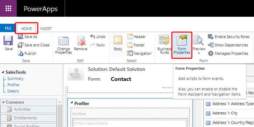Screen dimensions: 254x127
Task: Open Managed Properties
Action: point(228,53)
